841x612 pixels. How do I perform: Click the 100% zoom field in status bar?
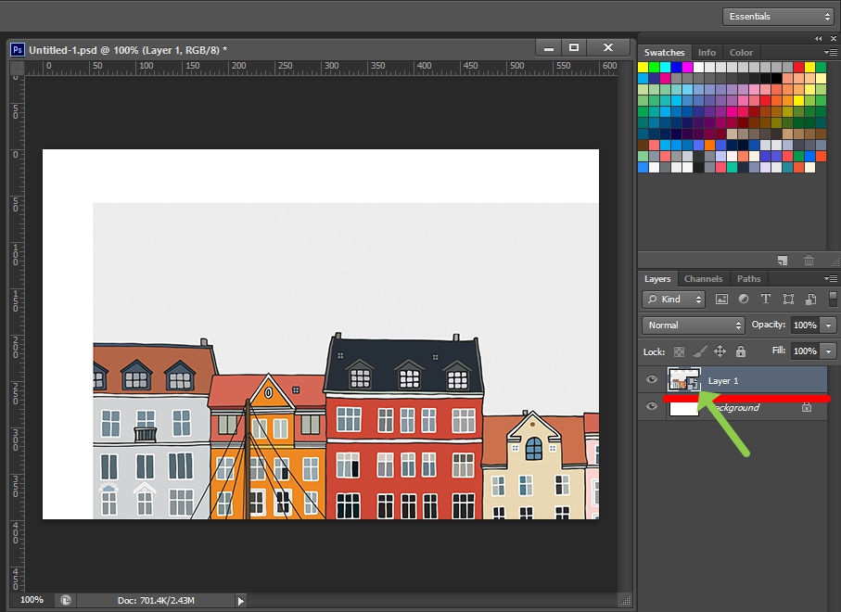point(32,600)
